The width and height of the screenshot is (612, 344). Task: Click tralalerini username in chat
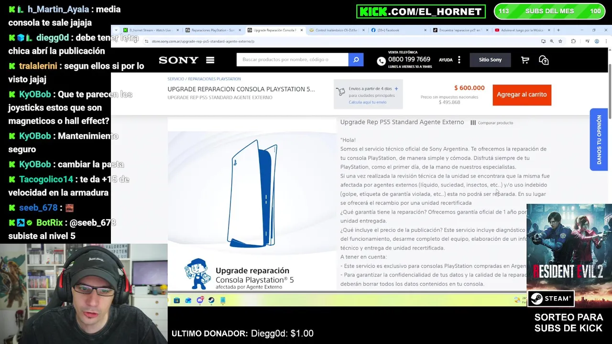point(38,66)
